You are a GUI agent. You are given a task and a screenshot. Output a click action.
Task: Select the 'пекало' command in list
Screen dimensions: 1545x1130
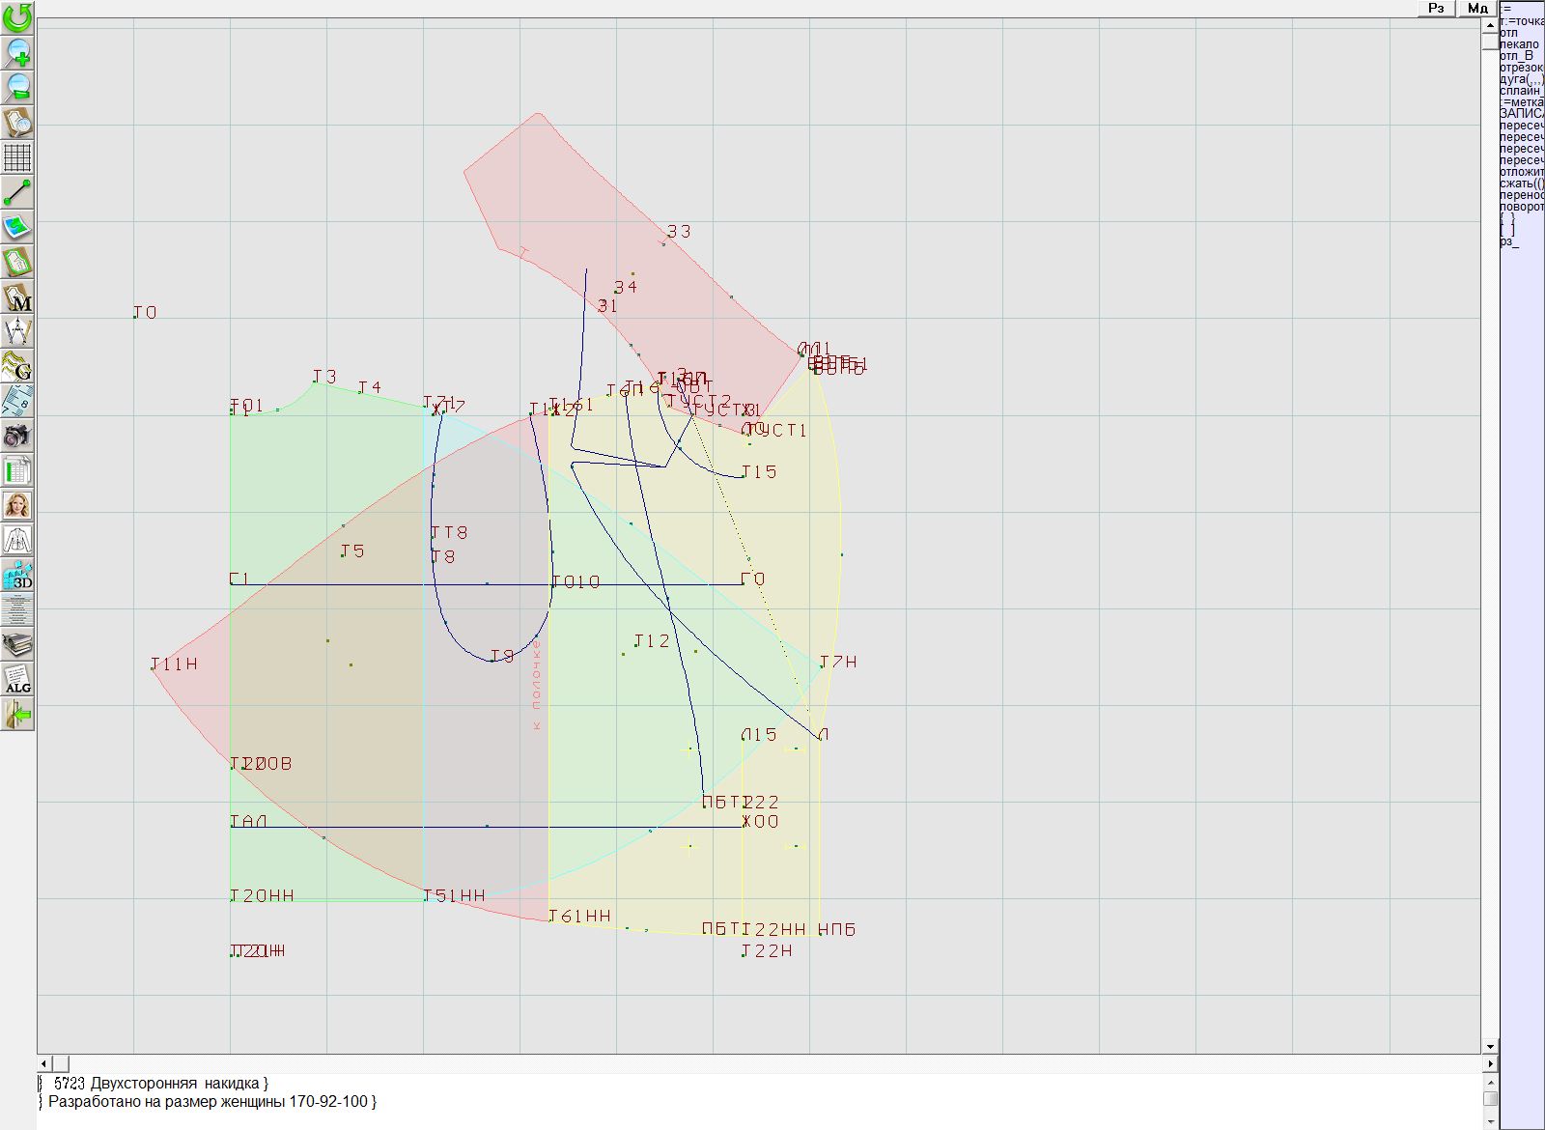tap(1519, 44)
